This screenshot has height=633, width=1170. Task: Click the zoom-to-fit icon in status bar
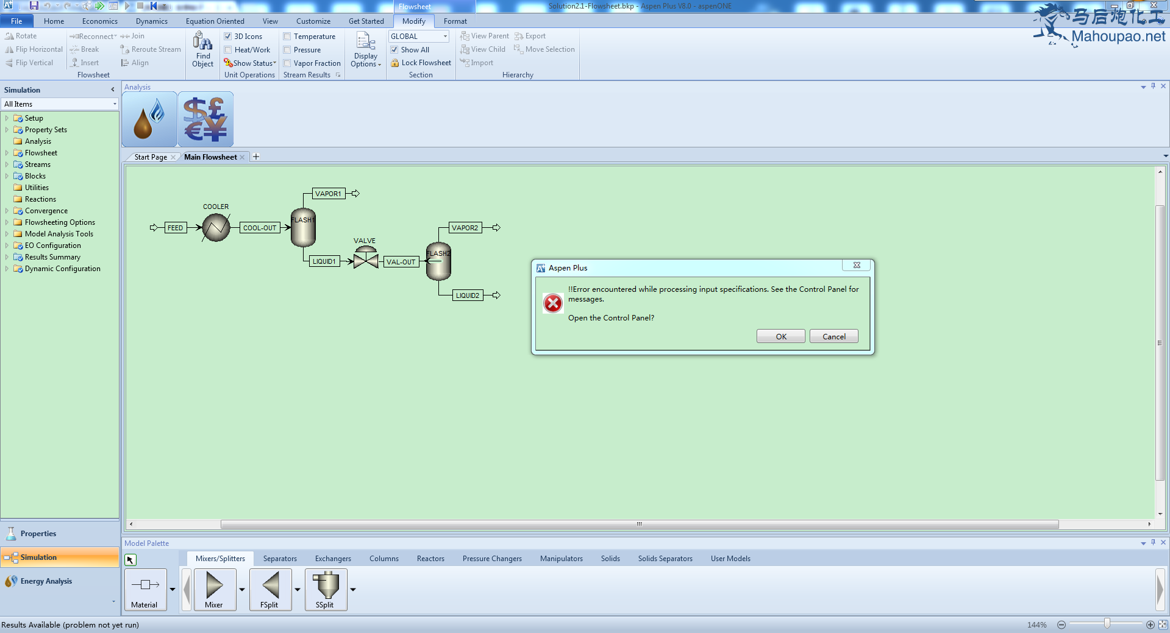point(1163,624)
